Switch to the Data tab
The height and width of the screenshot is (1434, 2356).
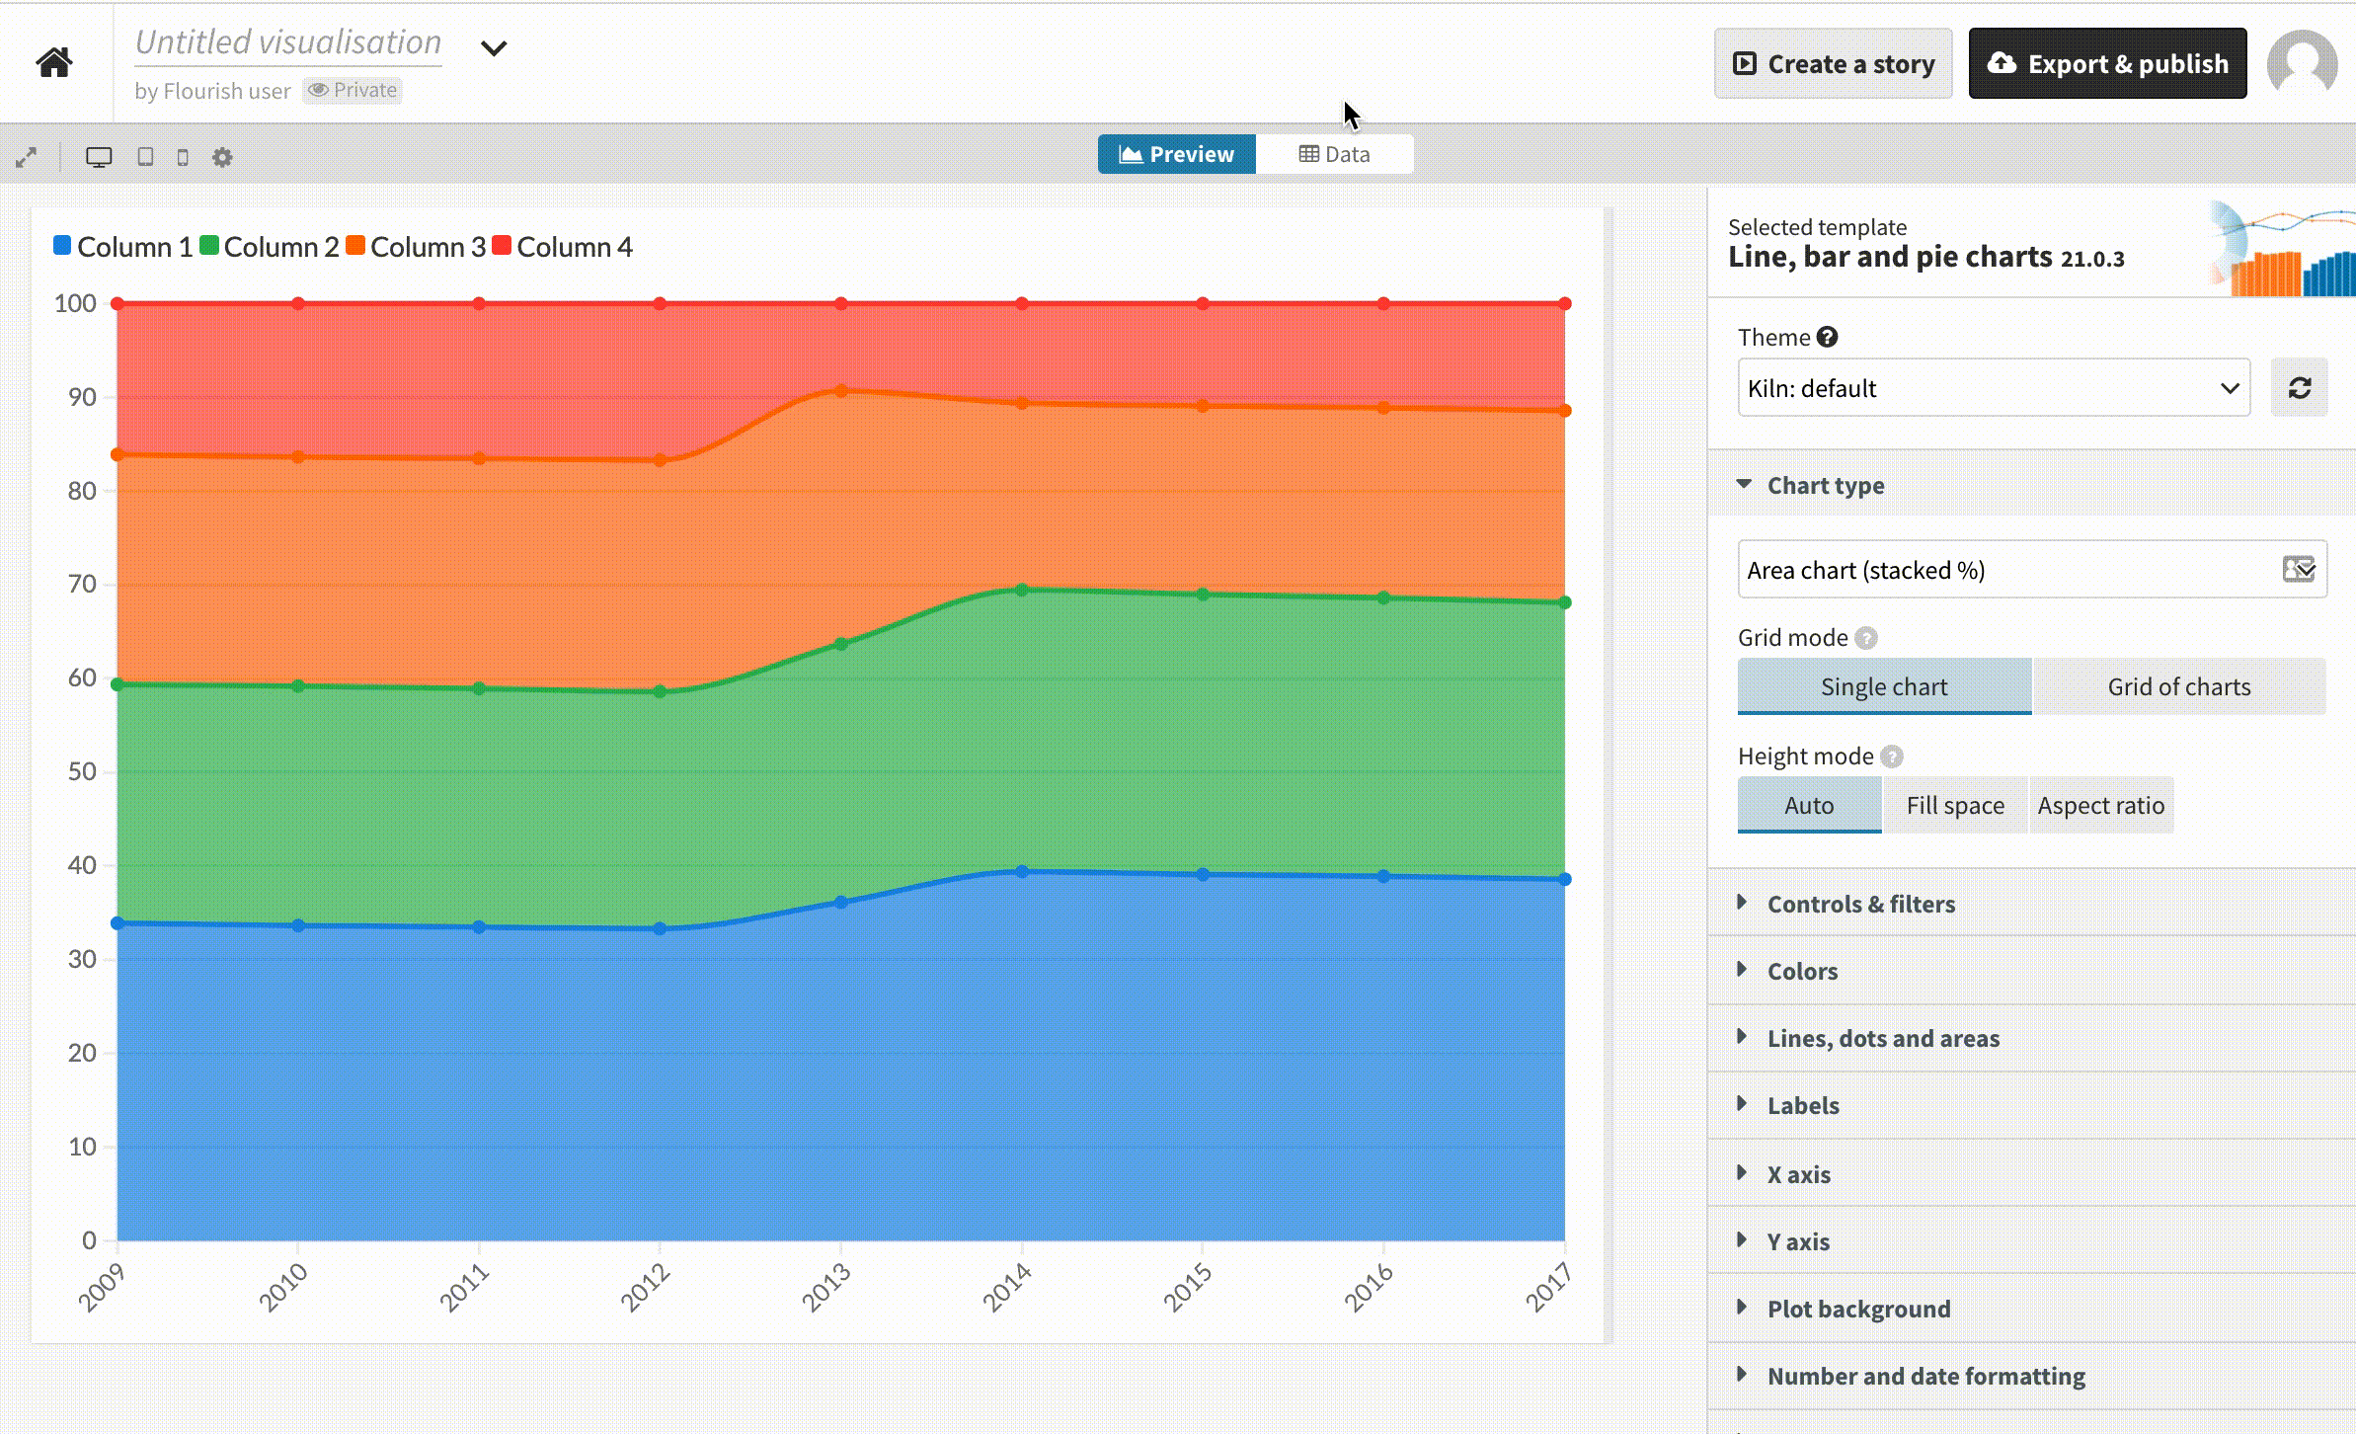coord(1334,154)
